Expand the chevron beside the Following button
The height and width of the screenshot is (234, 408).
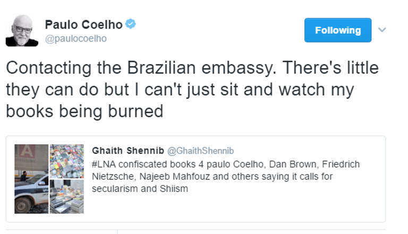381,30
